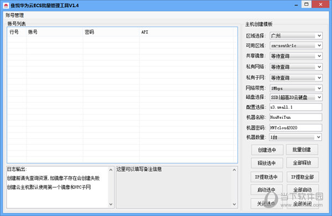Open the 可用区域 cn-south-1c dropdown
The height and width of the screenshot is (216, 332).
click(x=296, y=45)
